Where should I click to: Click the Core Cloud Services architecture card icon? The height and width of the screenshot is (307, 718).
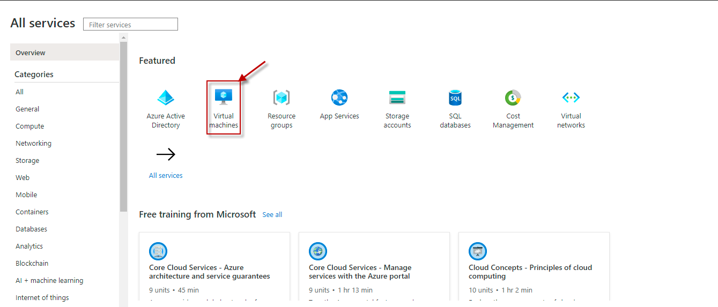(x=158, y=251)
